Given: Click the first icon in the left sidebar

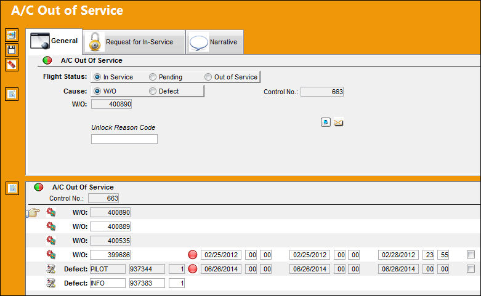Looking at the screenshot, I should [x=12, y=35].
